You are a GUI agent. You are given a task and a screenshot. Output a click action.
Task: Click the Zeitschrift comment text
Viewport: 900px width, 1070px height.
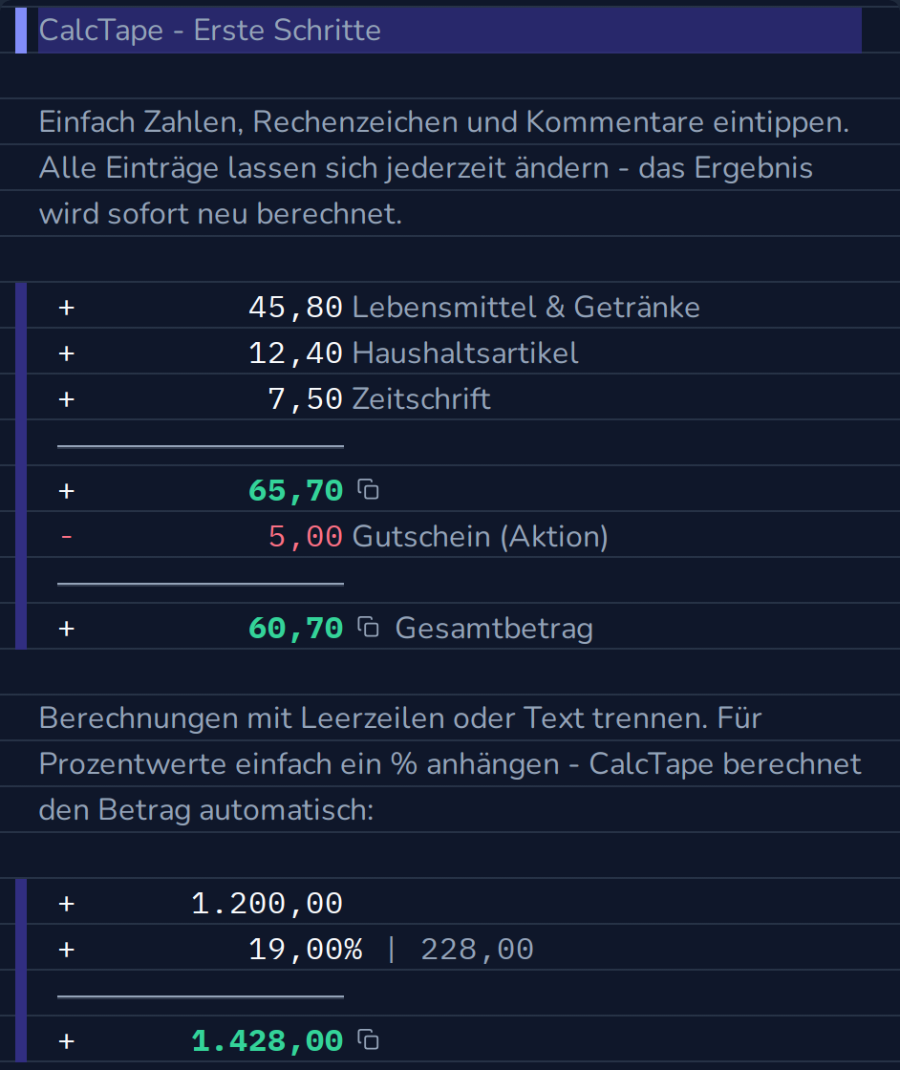(x=421, y=398)
